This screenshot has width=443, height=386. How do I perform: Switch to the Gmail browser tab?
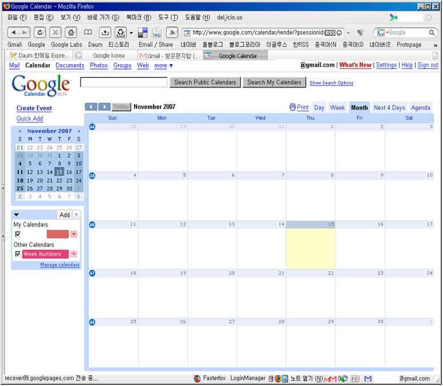(170, 55)
